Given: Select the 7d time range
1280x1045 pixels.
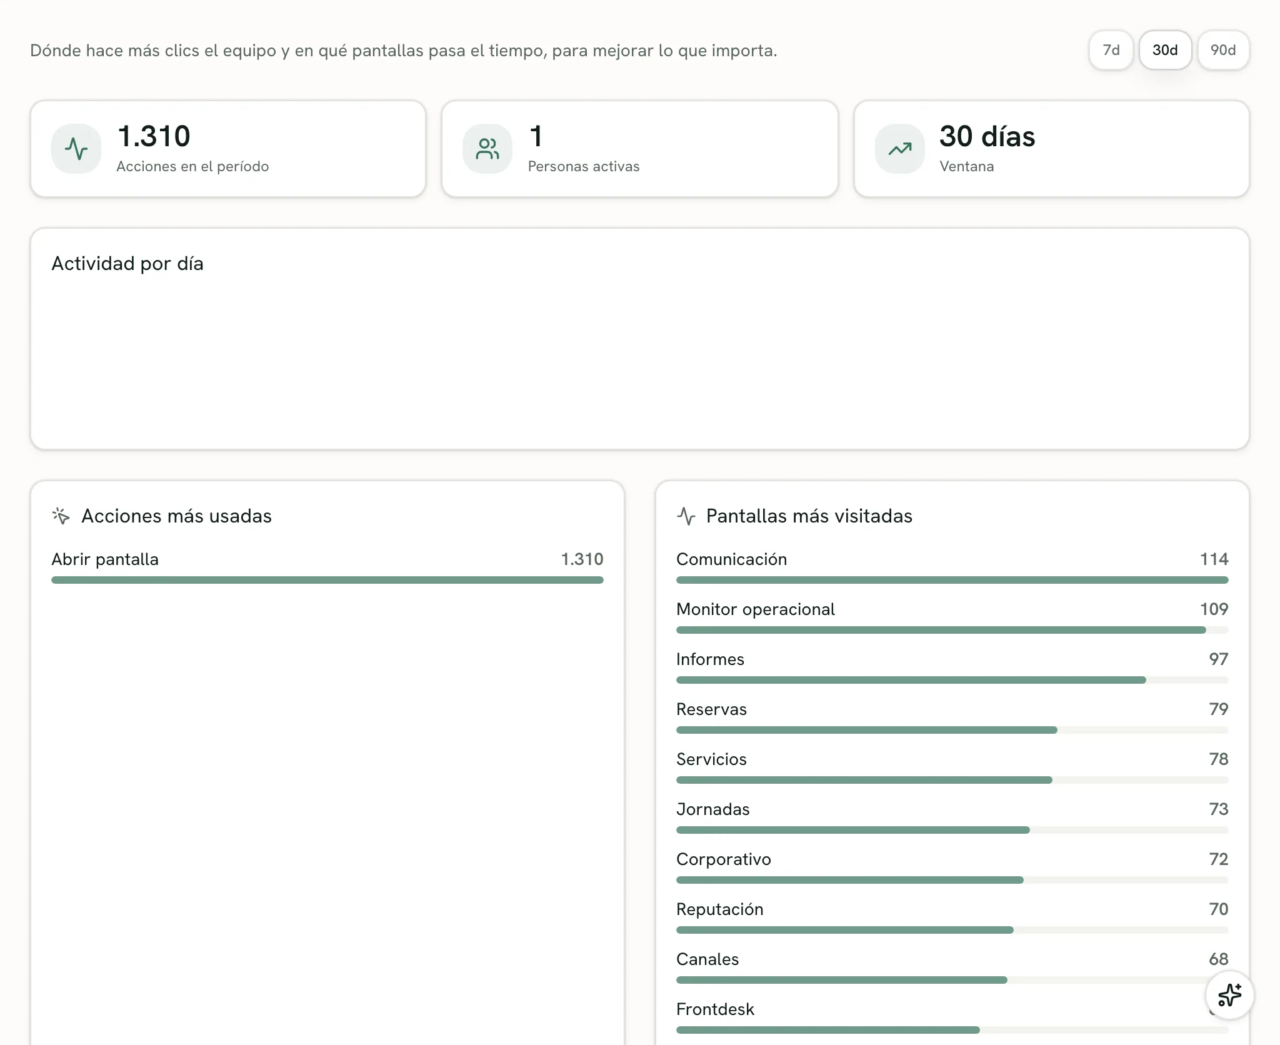Looking at the screenshot, I should click(1111, 50).
